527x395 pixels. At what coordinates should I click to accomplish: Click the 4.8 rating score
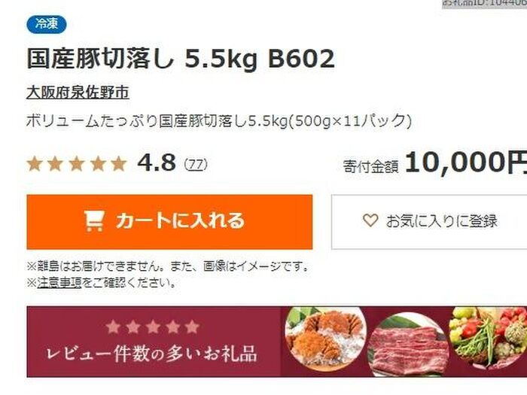[x=157, y=163]
